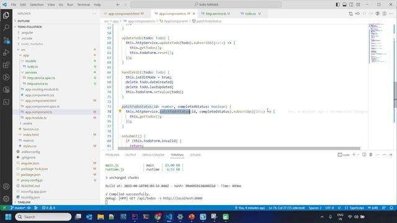This screenshot has height=223, width=397.
Task: Open proxy.config.js in explorer
Action: pos(32,180)
